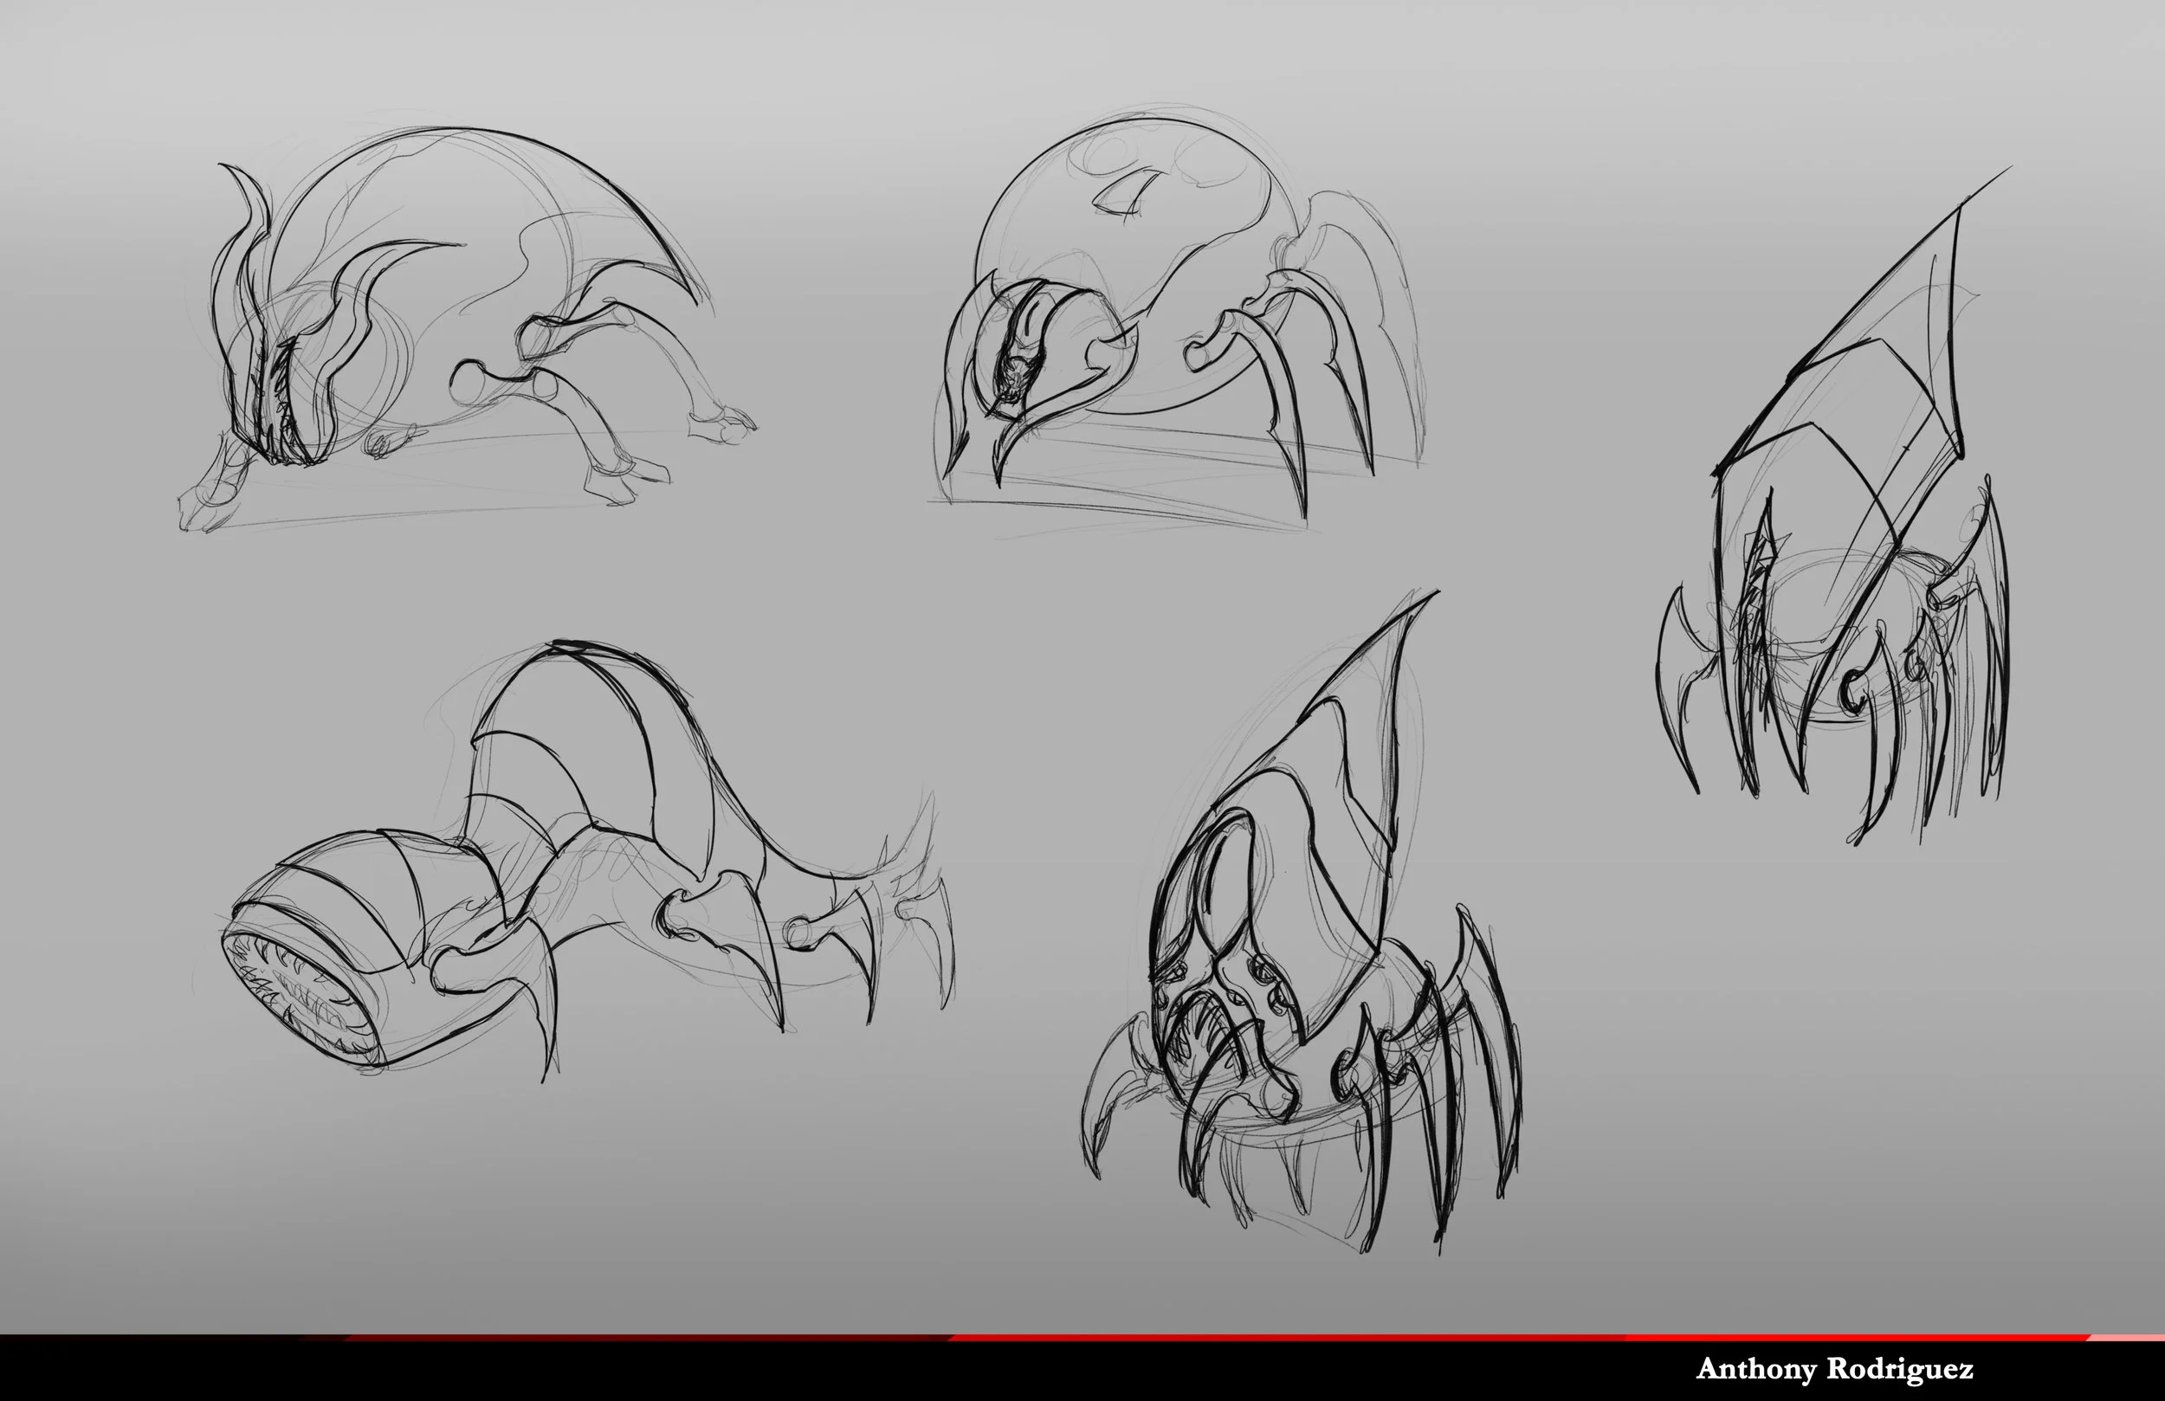Click the red stripe above the footer
2165x1401 pixels.
[x=1274, y=1339]
